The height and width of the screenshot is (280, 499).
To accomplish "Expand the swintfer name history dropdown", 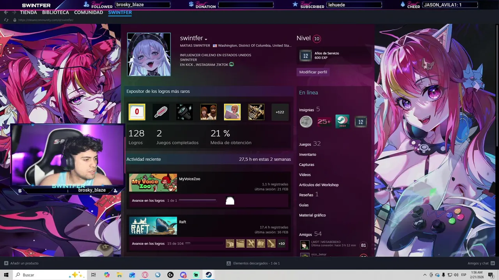I will [x=206, y=39].
